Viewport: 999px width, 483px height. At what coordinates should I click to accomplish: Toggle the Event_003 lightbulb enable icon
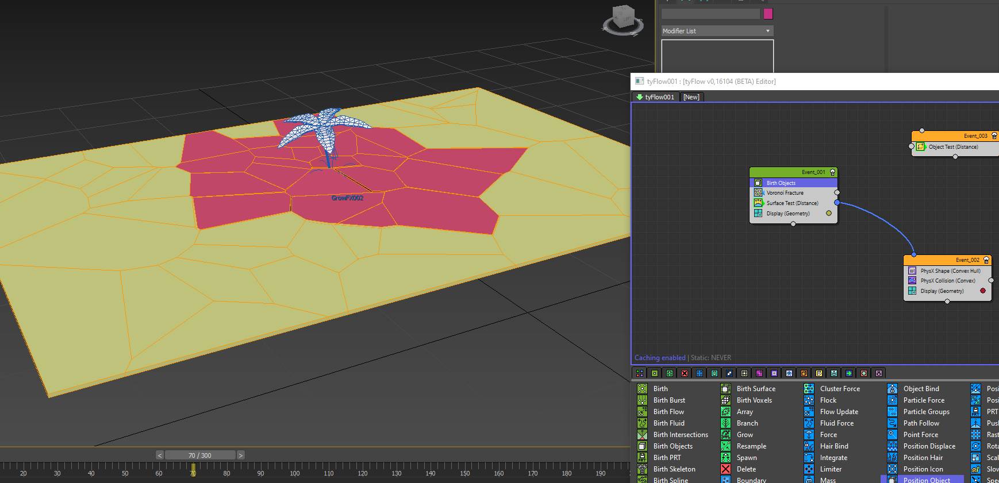point(994,136)
